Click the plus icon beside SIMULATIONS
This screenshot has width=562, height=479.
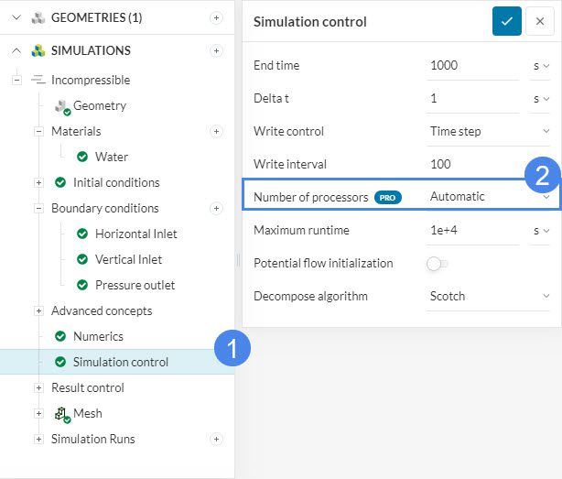coord(216,50)
